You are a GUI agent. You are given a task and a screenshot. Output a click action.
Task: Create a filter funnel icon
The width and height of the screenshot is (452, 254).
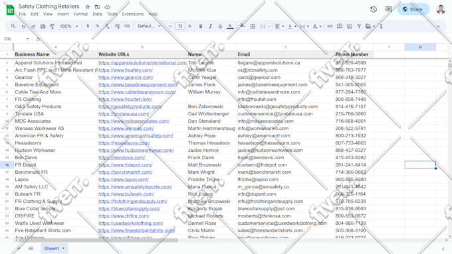359,27
